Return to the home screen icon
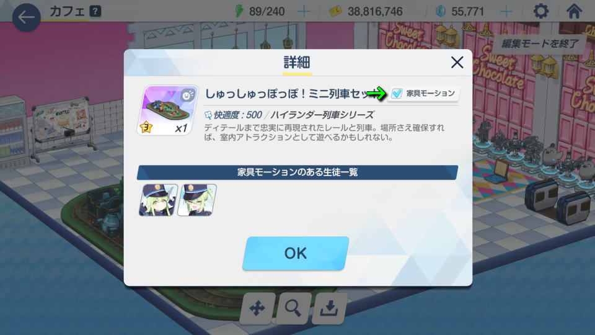The height and width of the screenshot is (335, 595). 574,11
